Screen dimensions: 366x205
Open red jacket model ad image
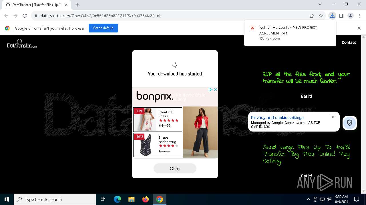[x=200, y=132]
